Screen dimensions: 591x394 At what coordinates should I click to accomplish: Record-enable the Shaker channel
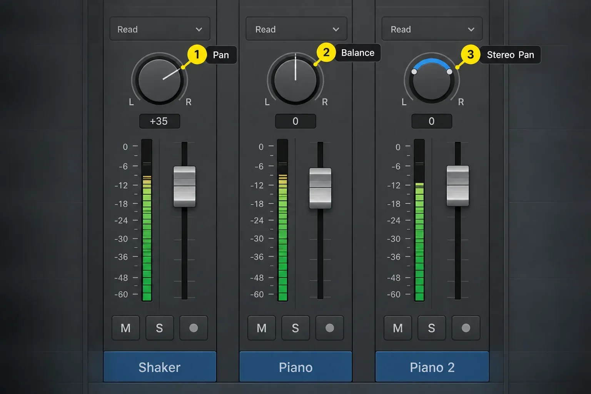coord(194,328)
